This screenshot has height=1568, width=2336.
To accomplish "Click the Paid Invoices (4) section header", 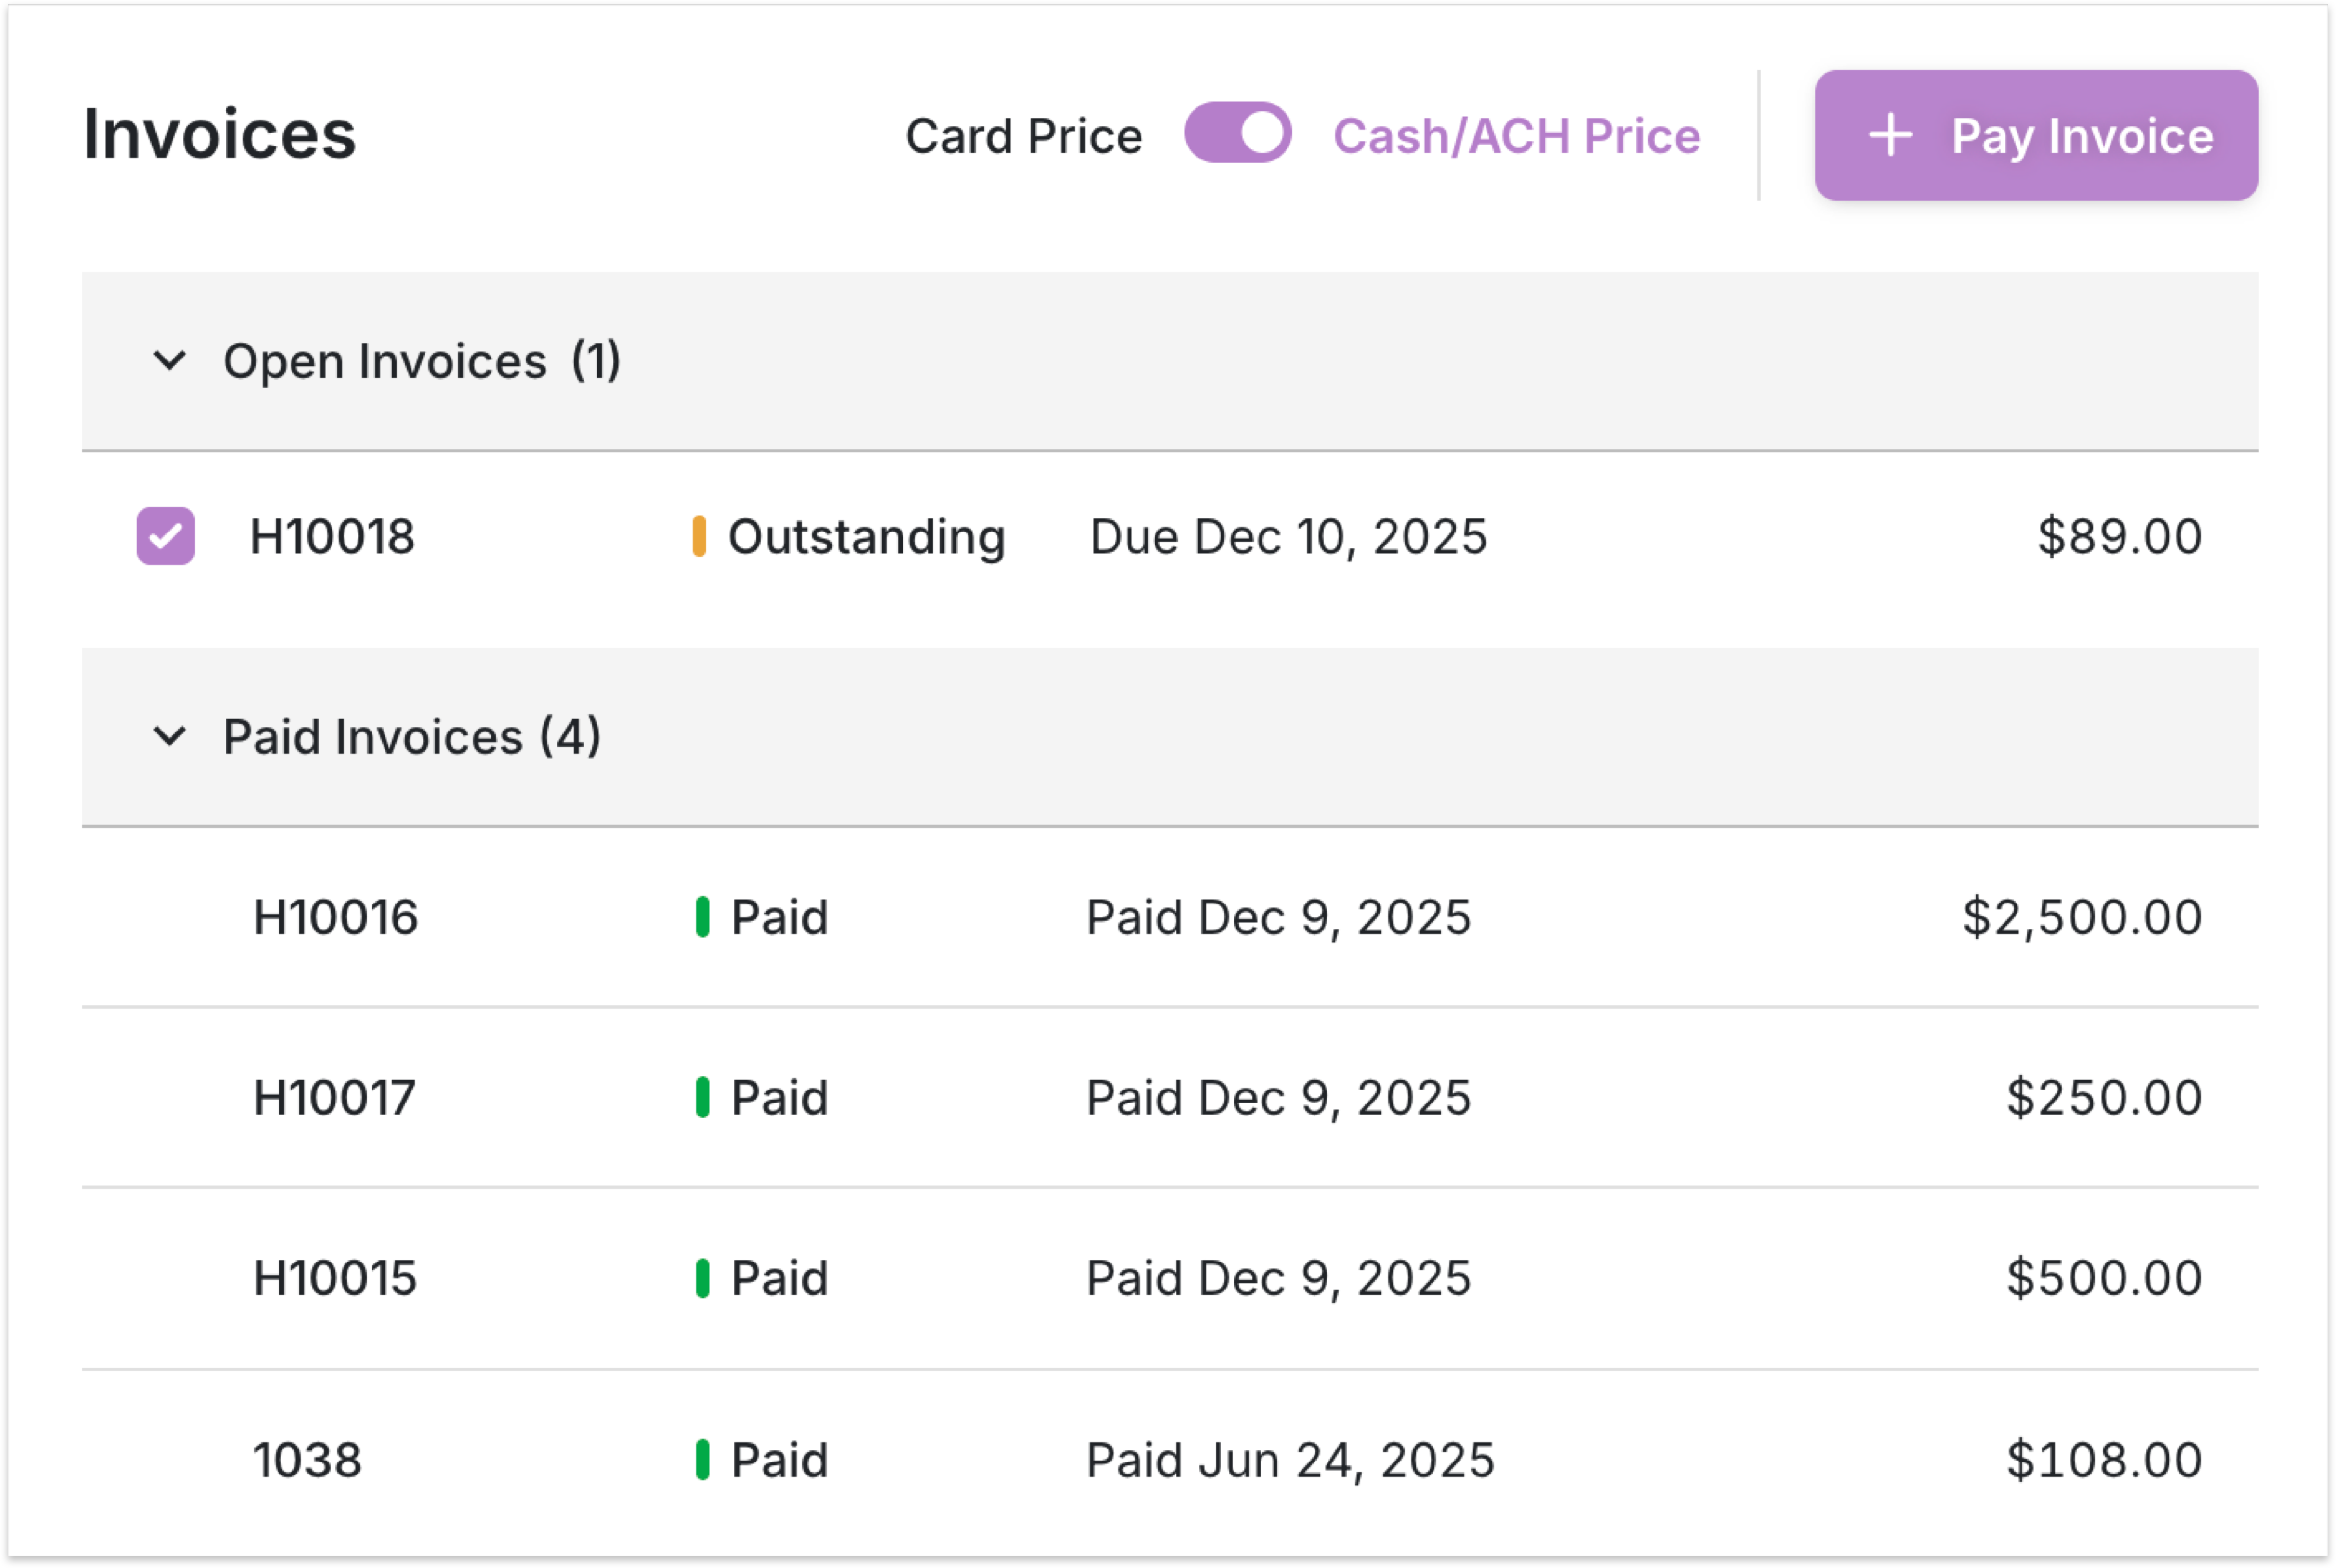I will (x=411, y=737).
